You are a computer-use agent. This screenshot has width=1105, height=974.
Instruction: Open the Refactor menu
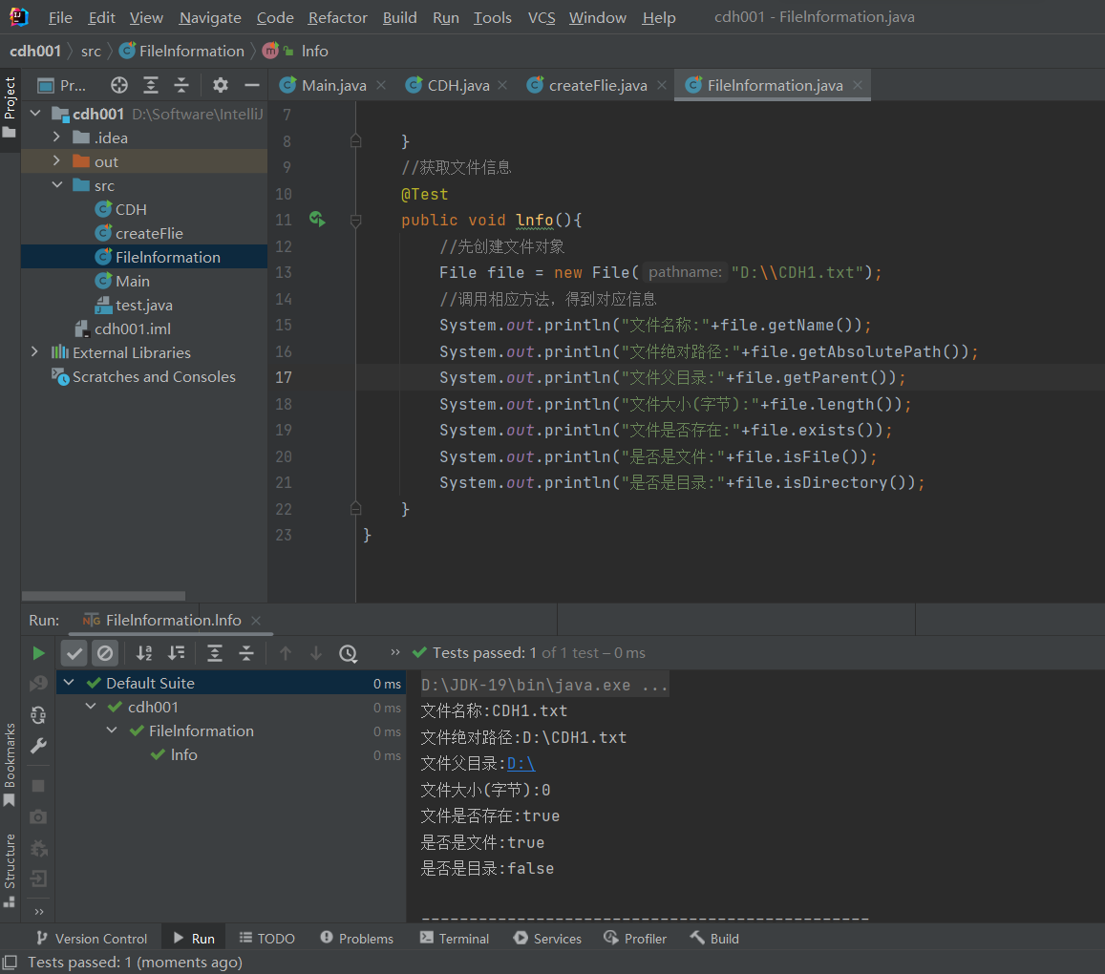(337, 18)
